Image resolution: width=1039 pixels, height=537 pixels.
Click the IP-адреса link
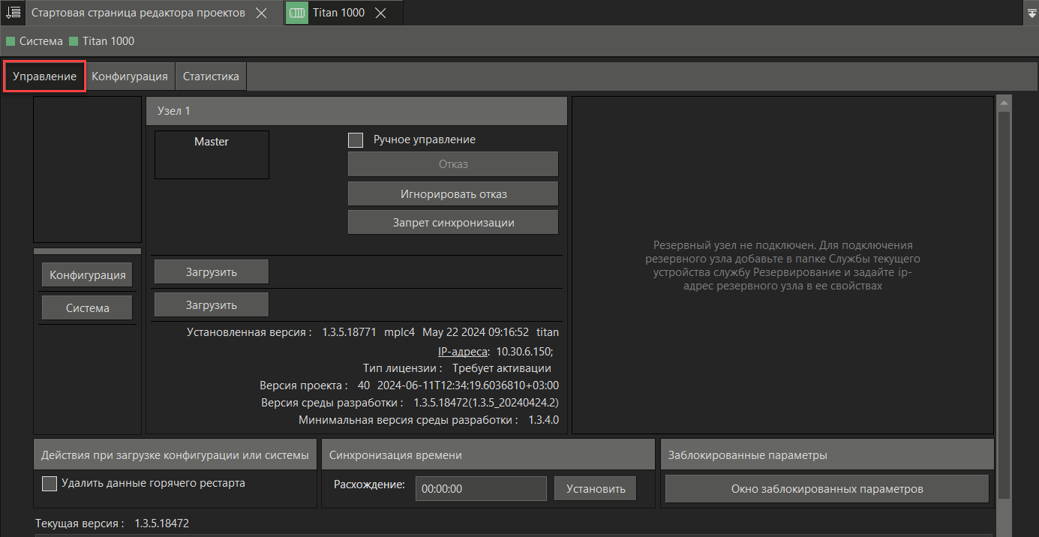(x=464, y=351)
